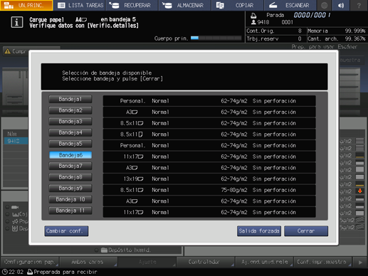Viewport: 368px width, 276px height.
Task: Click Normal paper type in Bandeja 10 row
Action: coord(160,201)
